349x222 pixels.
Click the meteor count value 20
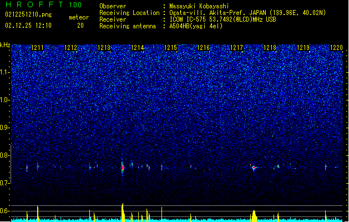pyautogui.click(x=80, y=26)
